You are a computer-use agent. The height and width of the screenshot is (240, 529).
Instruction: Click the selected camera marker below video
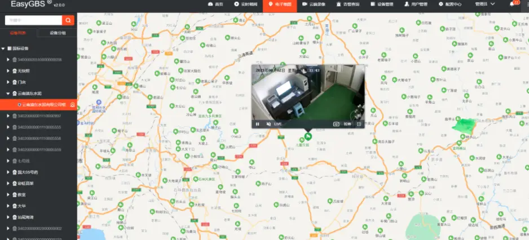308,137
